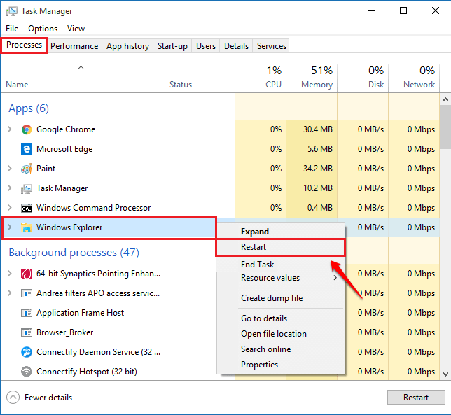Choose Search online in context menu

click(x=281, y=349)
